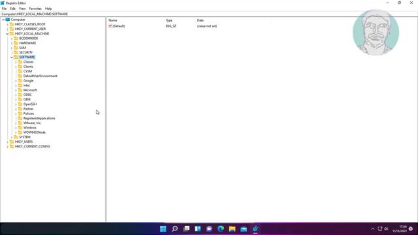Viewport: 418px width, 235px height.
Task: Show hidden system tray icons
Action: coord(373,228)
